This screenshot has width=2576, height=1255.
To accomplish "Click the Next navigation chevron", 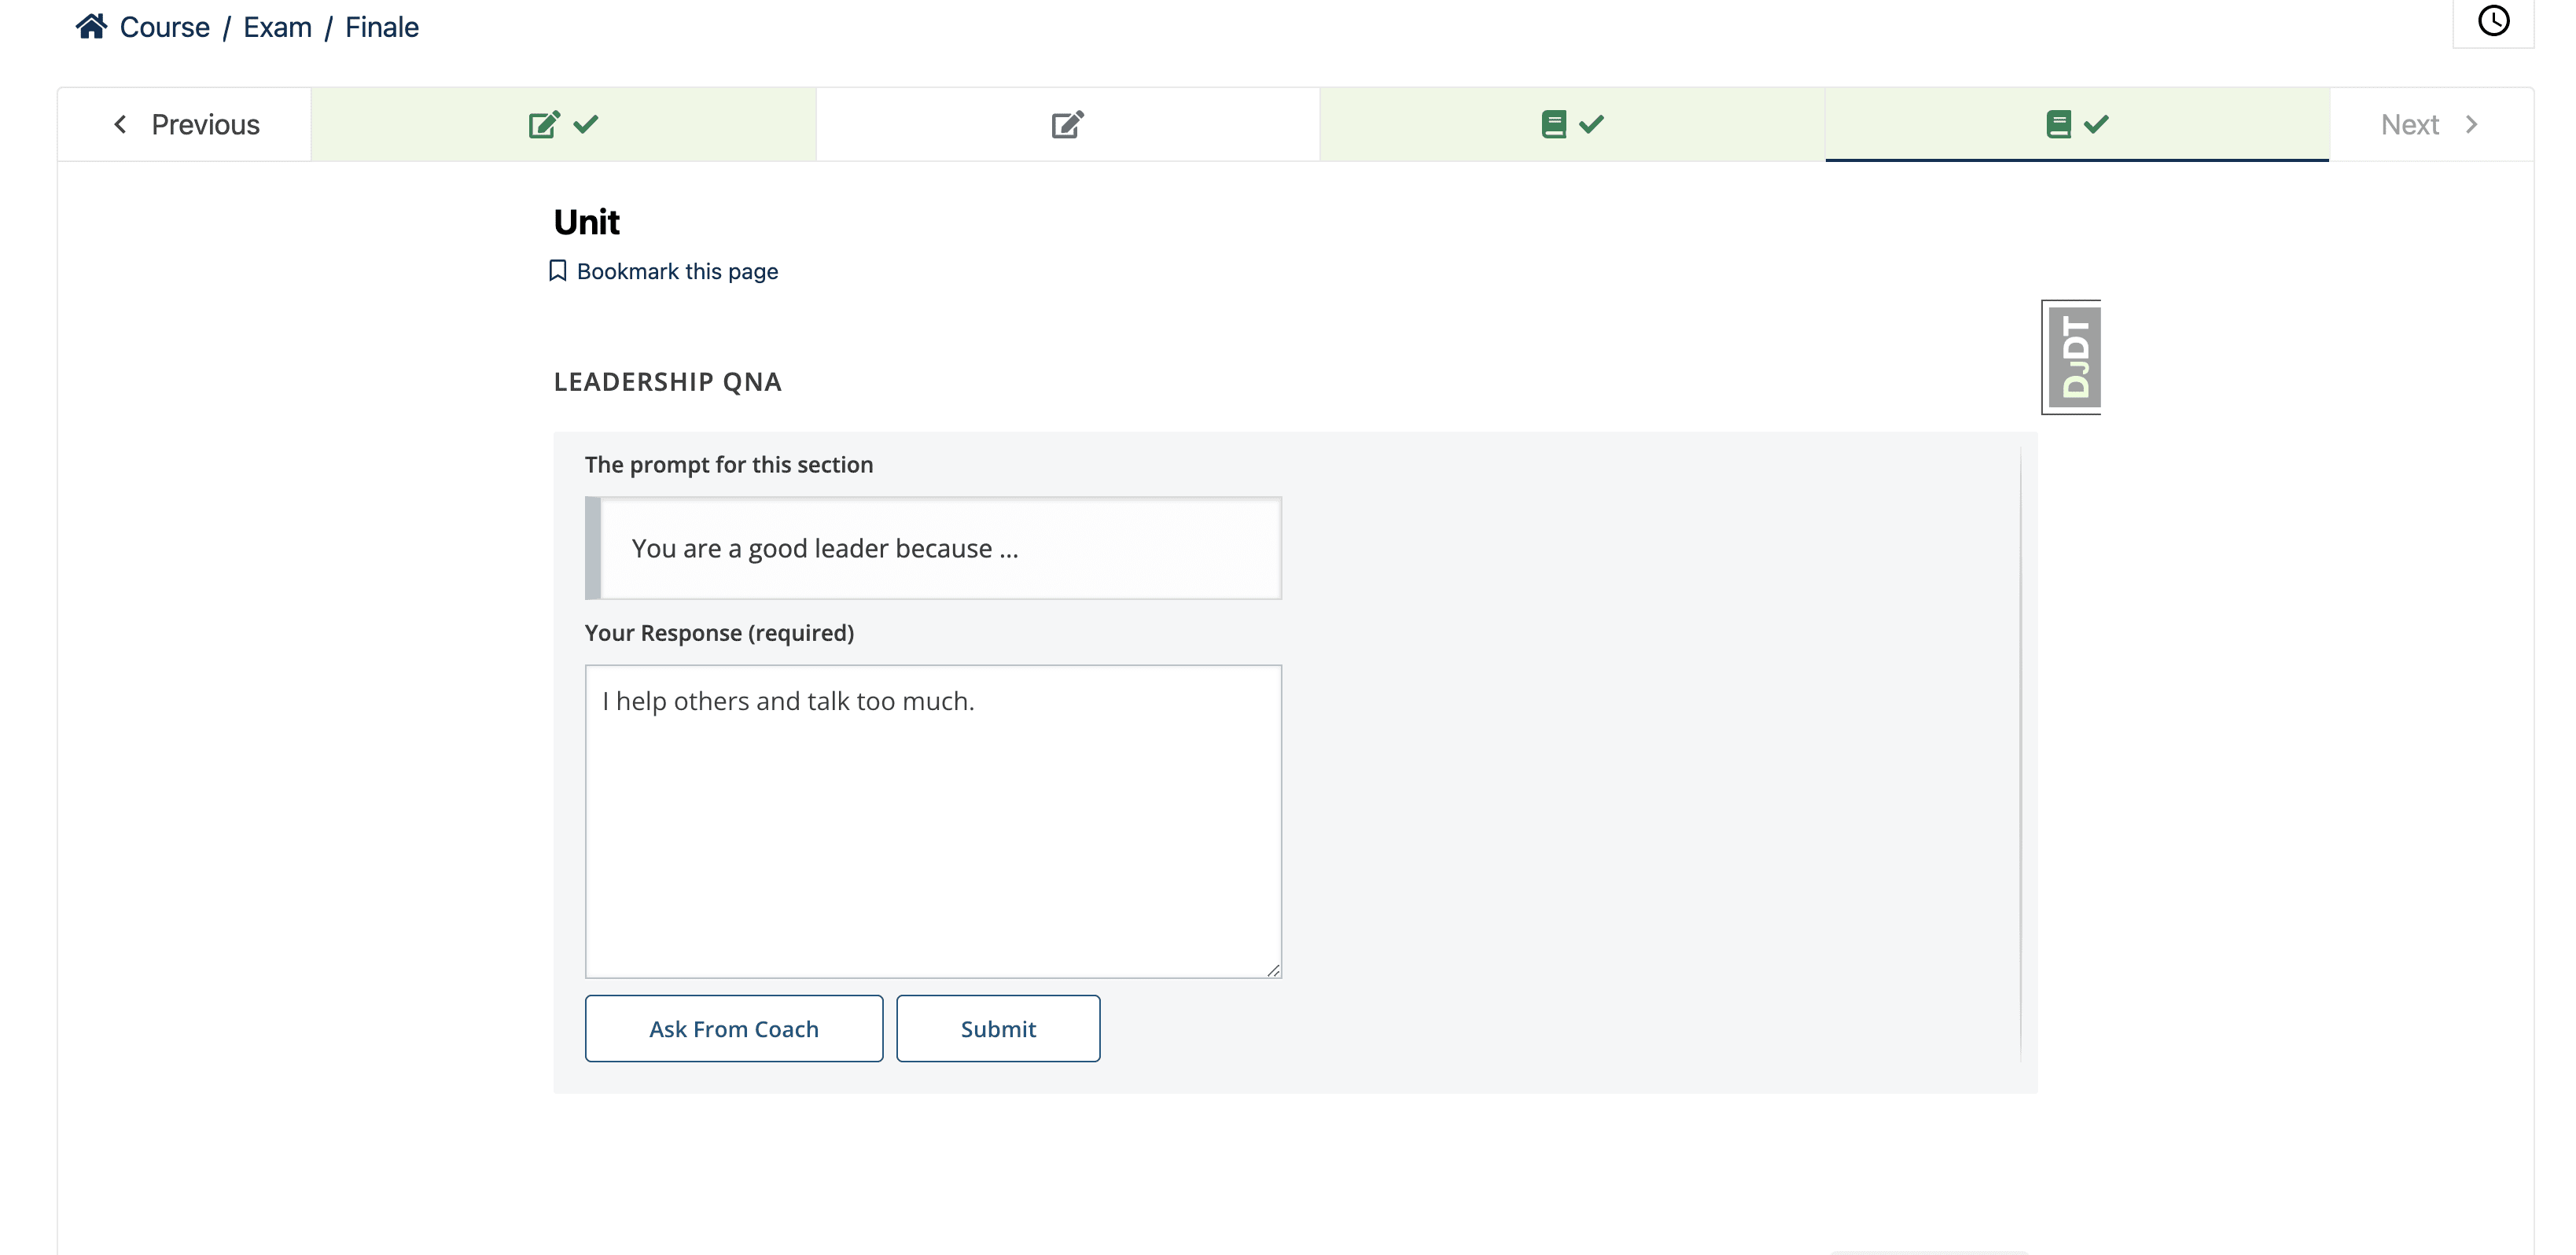I will pyautogui.click(x=2472, y=123).
